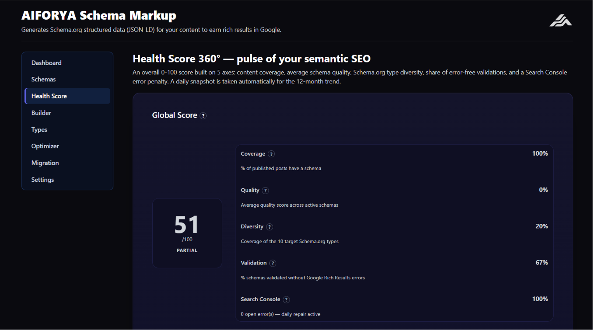Open the Optimizer page
Image resolution: width=593 pixels, height=330 pixels.
click(x=67, y=146)
